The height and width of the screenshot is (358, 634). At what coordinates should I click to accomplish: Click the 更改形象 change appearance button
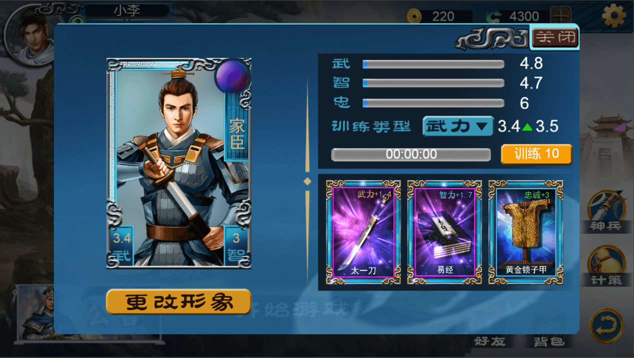[x=178, y=302]
